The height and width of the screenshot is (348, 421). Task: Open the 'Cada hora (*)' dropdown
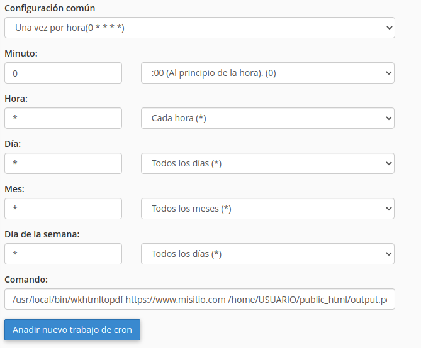click(x=267, y=118)
